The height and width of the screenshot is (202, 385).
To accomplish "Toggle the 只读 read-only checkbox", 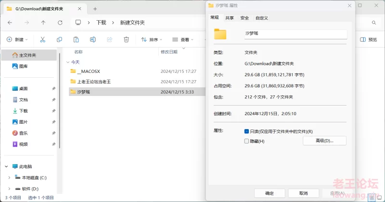I will click(x=246, y=131).
